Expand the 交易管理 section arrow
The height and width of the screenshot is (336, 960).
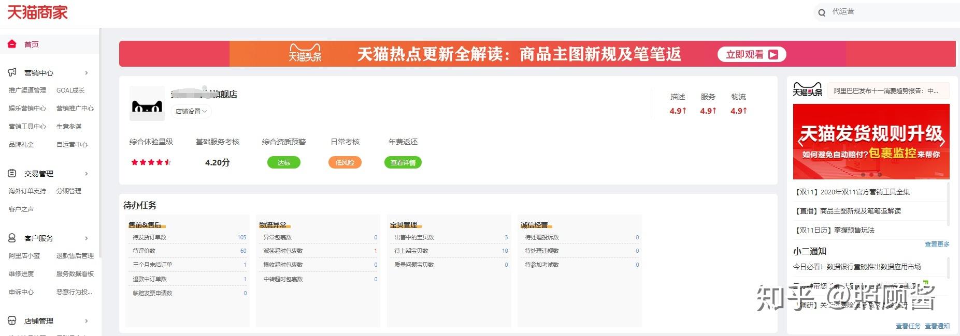pos(87,174)
